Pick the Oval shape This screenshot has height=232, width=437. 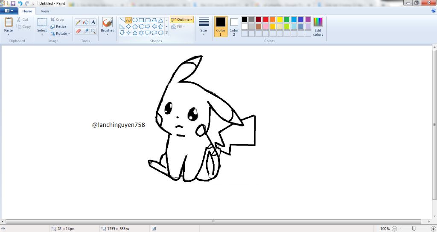[x=135, y=20]
